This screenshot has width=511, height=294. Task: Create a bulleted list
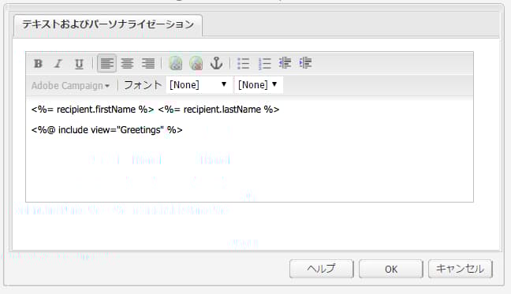[x=244, y=63]
